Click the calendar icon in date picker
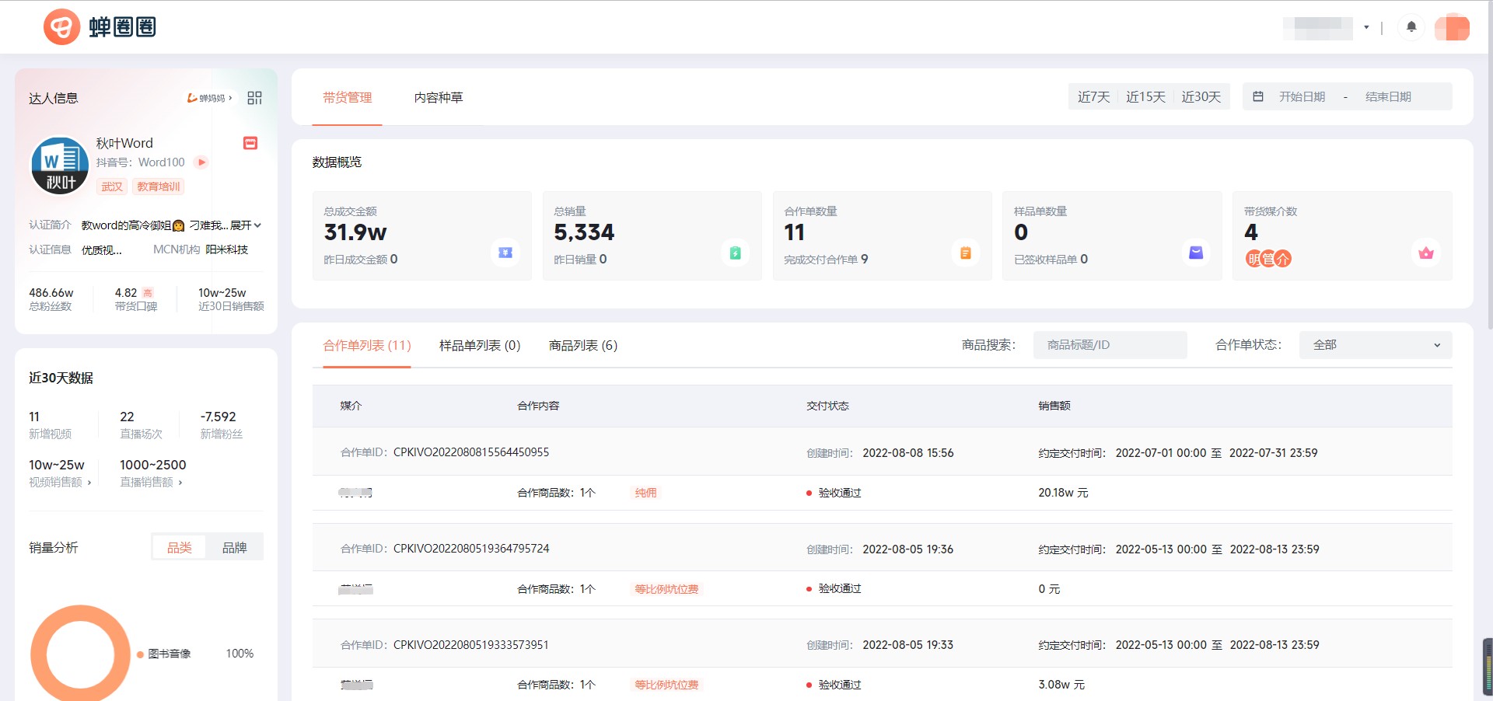 1258,96
